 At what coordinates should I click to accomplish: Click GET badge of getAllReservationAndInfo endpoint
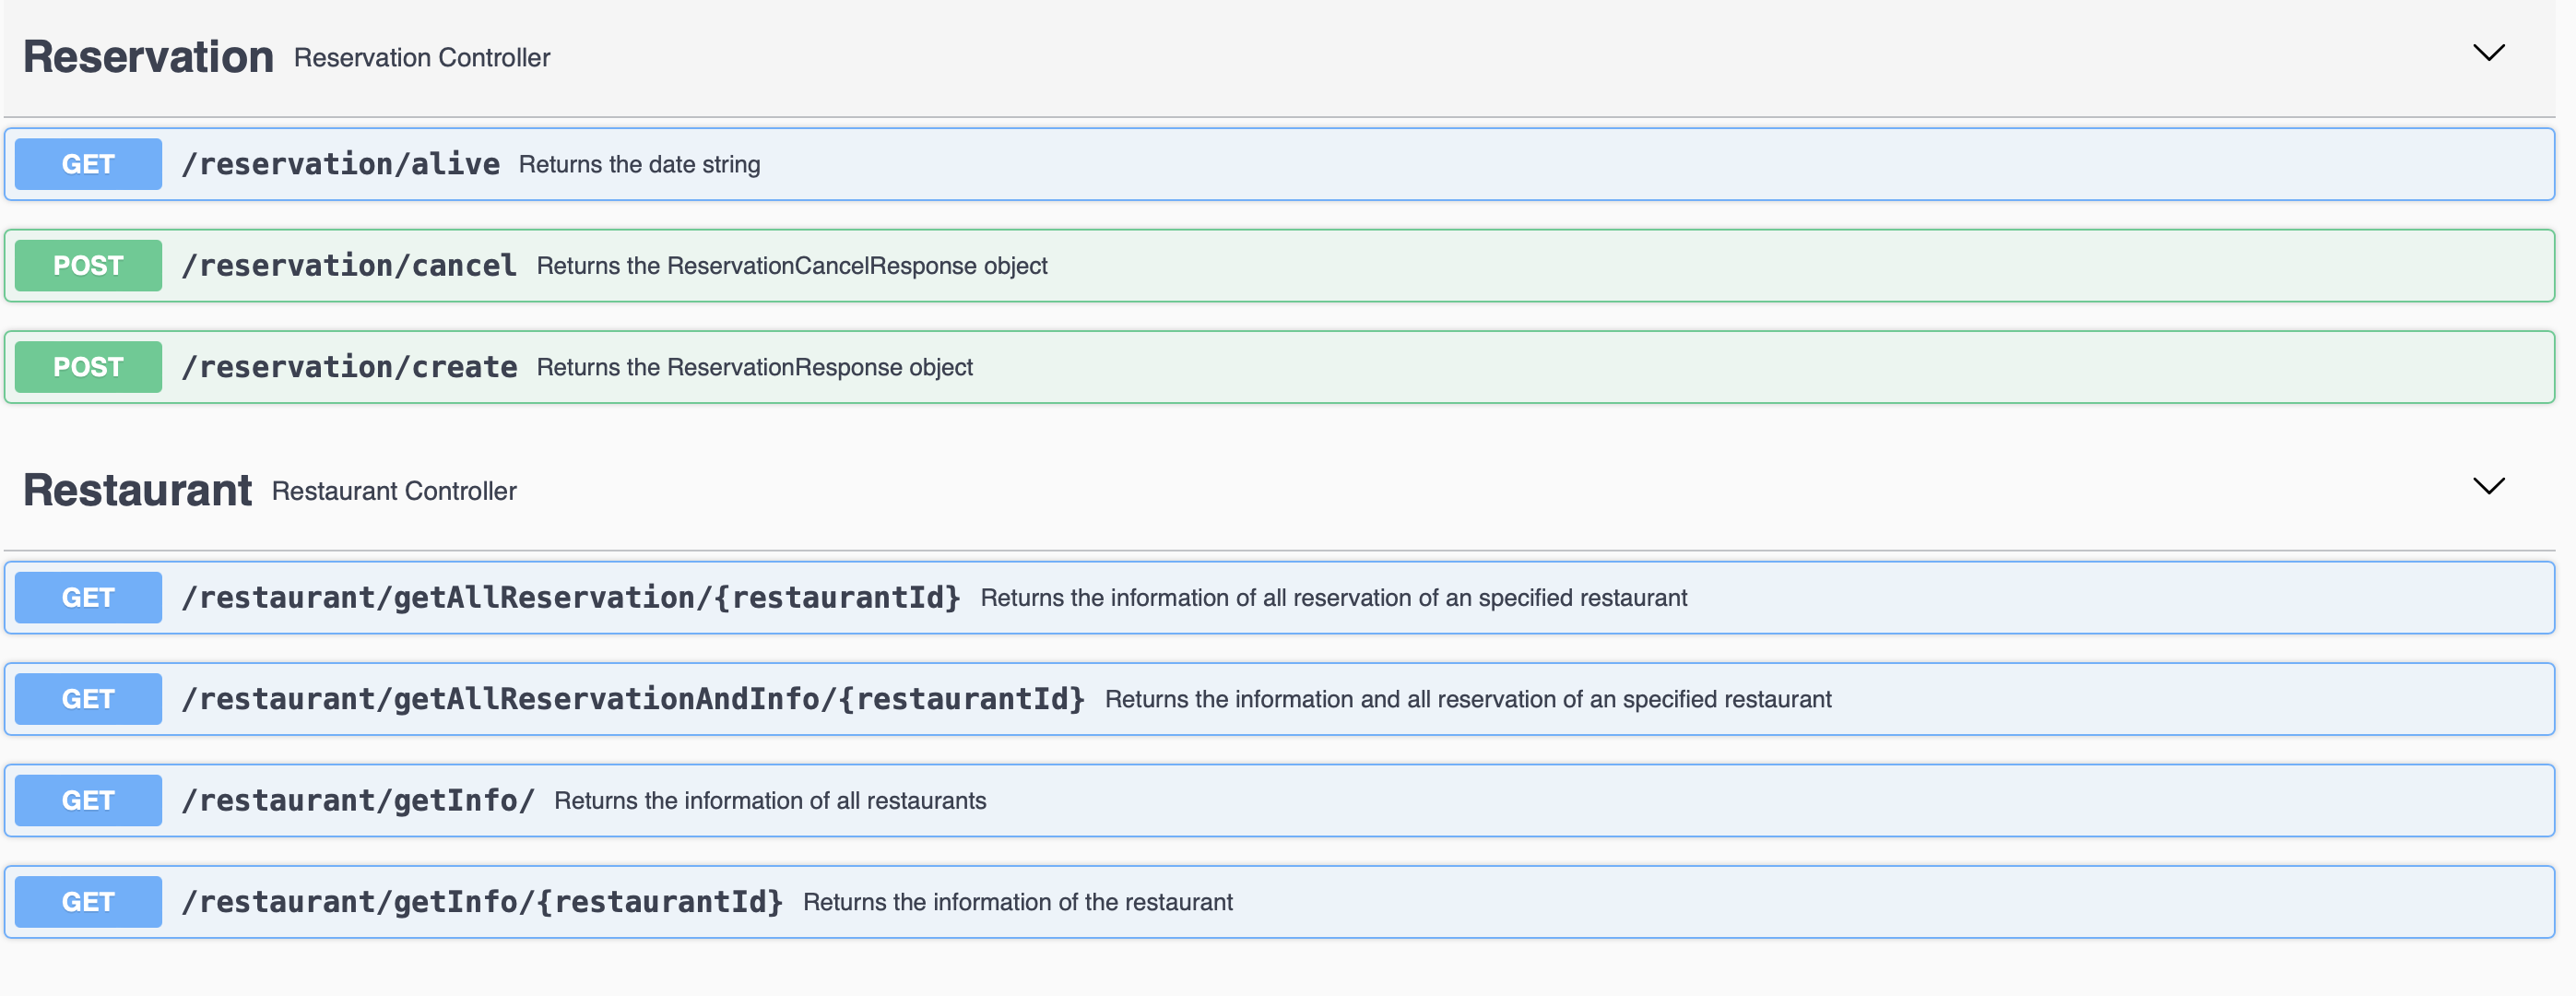[x=88, y=699]
